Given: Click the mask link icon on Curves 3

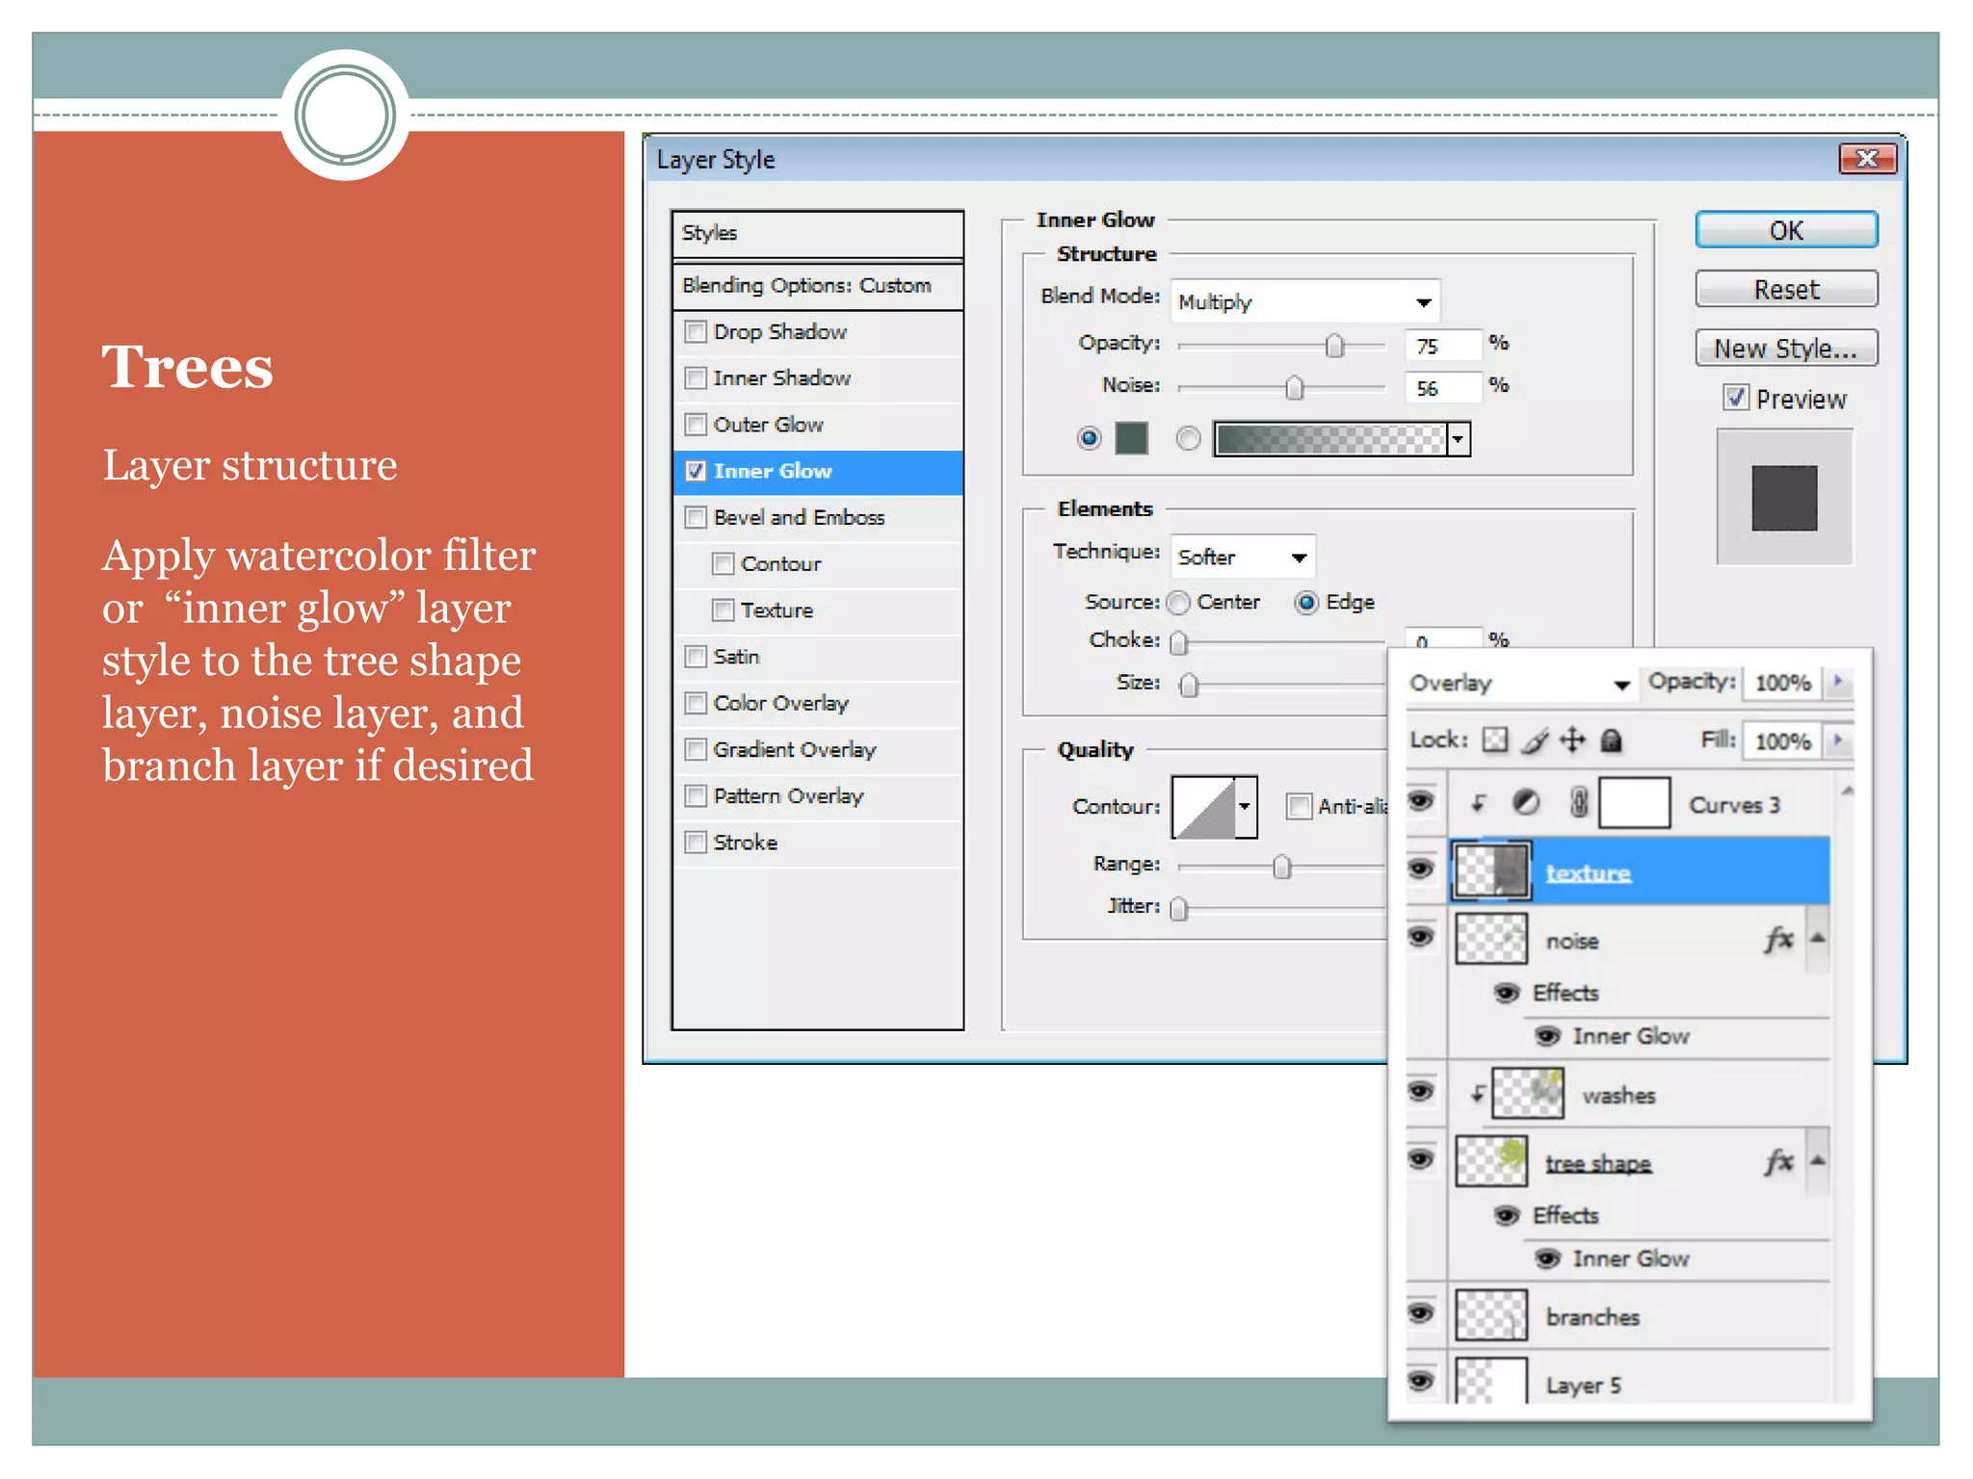Looking at the screenshot, I should [1578, 802].
